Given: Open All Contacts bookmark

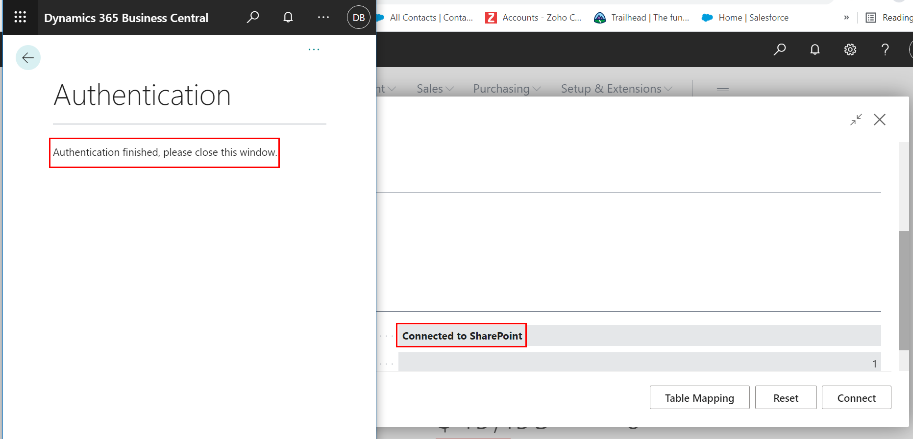Looking at the screenshot, I should point(425,18).
